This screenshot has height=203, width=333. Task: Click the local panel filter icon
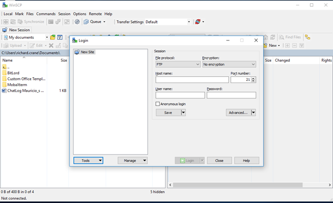(60, 37)
